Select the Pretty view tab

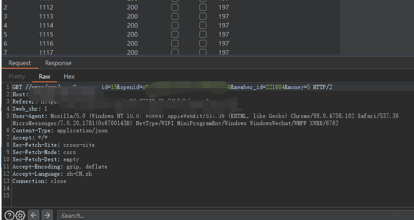coord(17,77)
